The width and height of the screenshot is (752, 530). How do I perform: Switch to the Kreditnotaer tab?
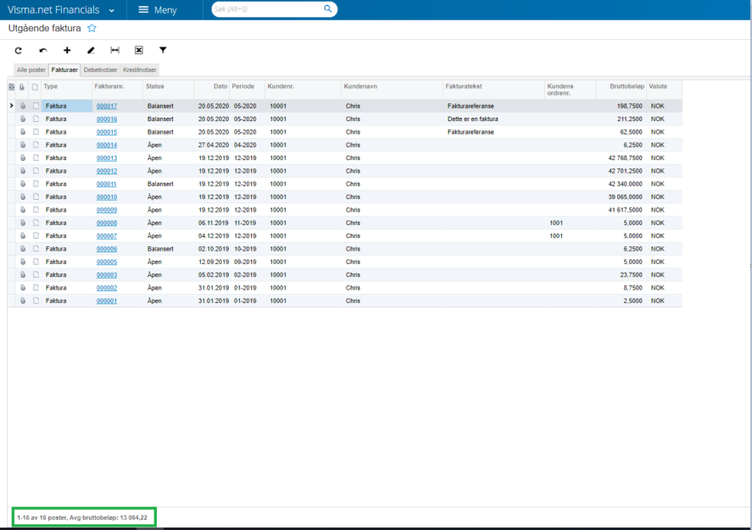pyautogui.click(x=140, y=70)
